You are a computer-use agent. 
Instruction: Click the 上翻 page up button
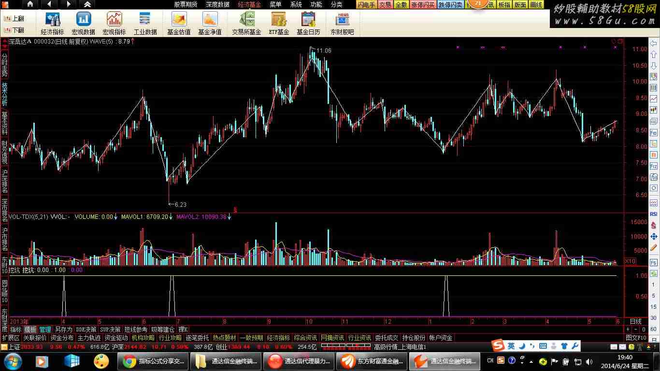14,18
